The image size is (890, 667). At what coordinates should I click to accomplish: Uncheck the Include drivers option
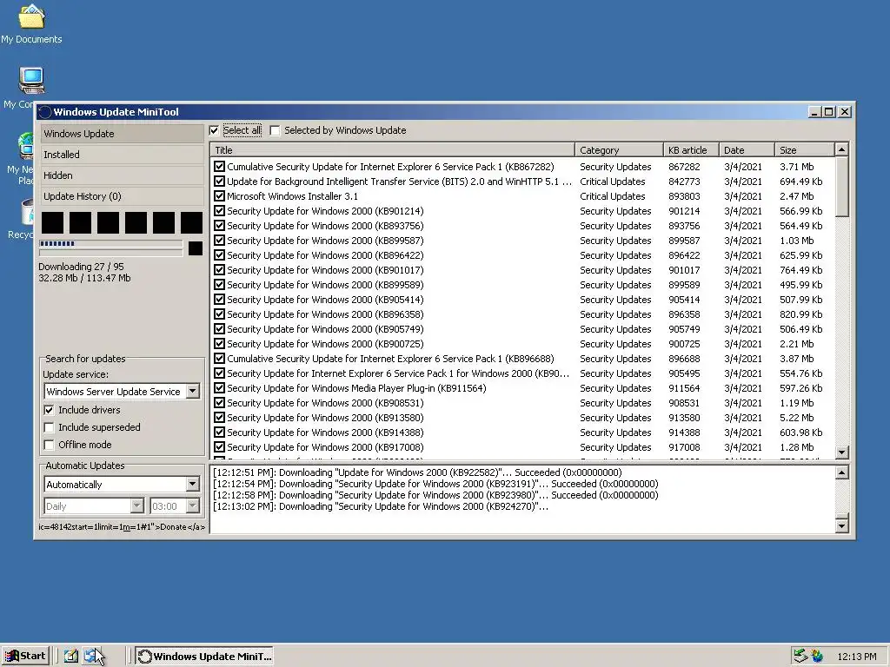50,410
